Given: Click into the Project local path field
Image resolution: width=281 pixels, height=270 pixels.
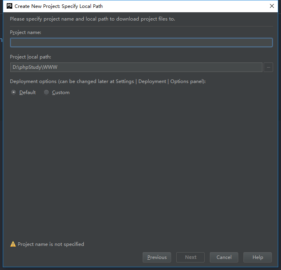Looking at the screenshot, I should click(x=136, y=67).
